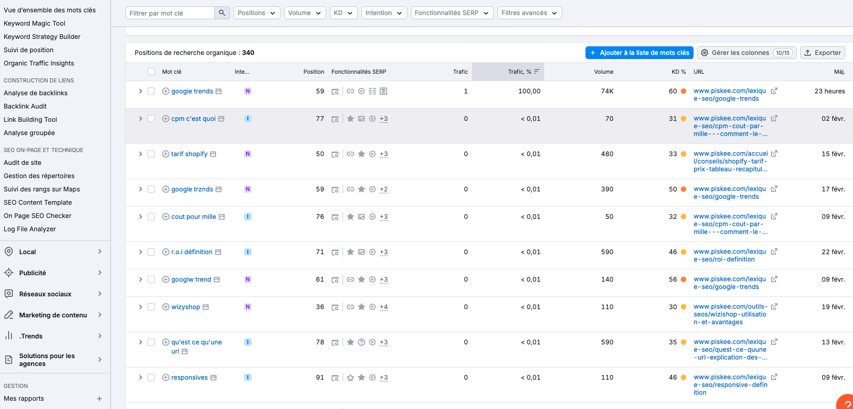Check the cpm c'est quoi row checkbox
Image resolution: width=853 pixels, height=409 pixels.
click(x=151, y=119)
